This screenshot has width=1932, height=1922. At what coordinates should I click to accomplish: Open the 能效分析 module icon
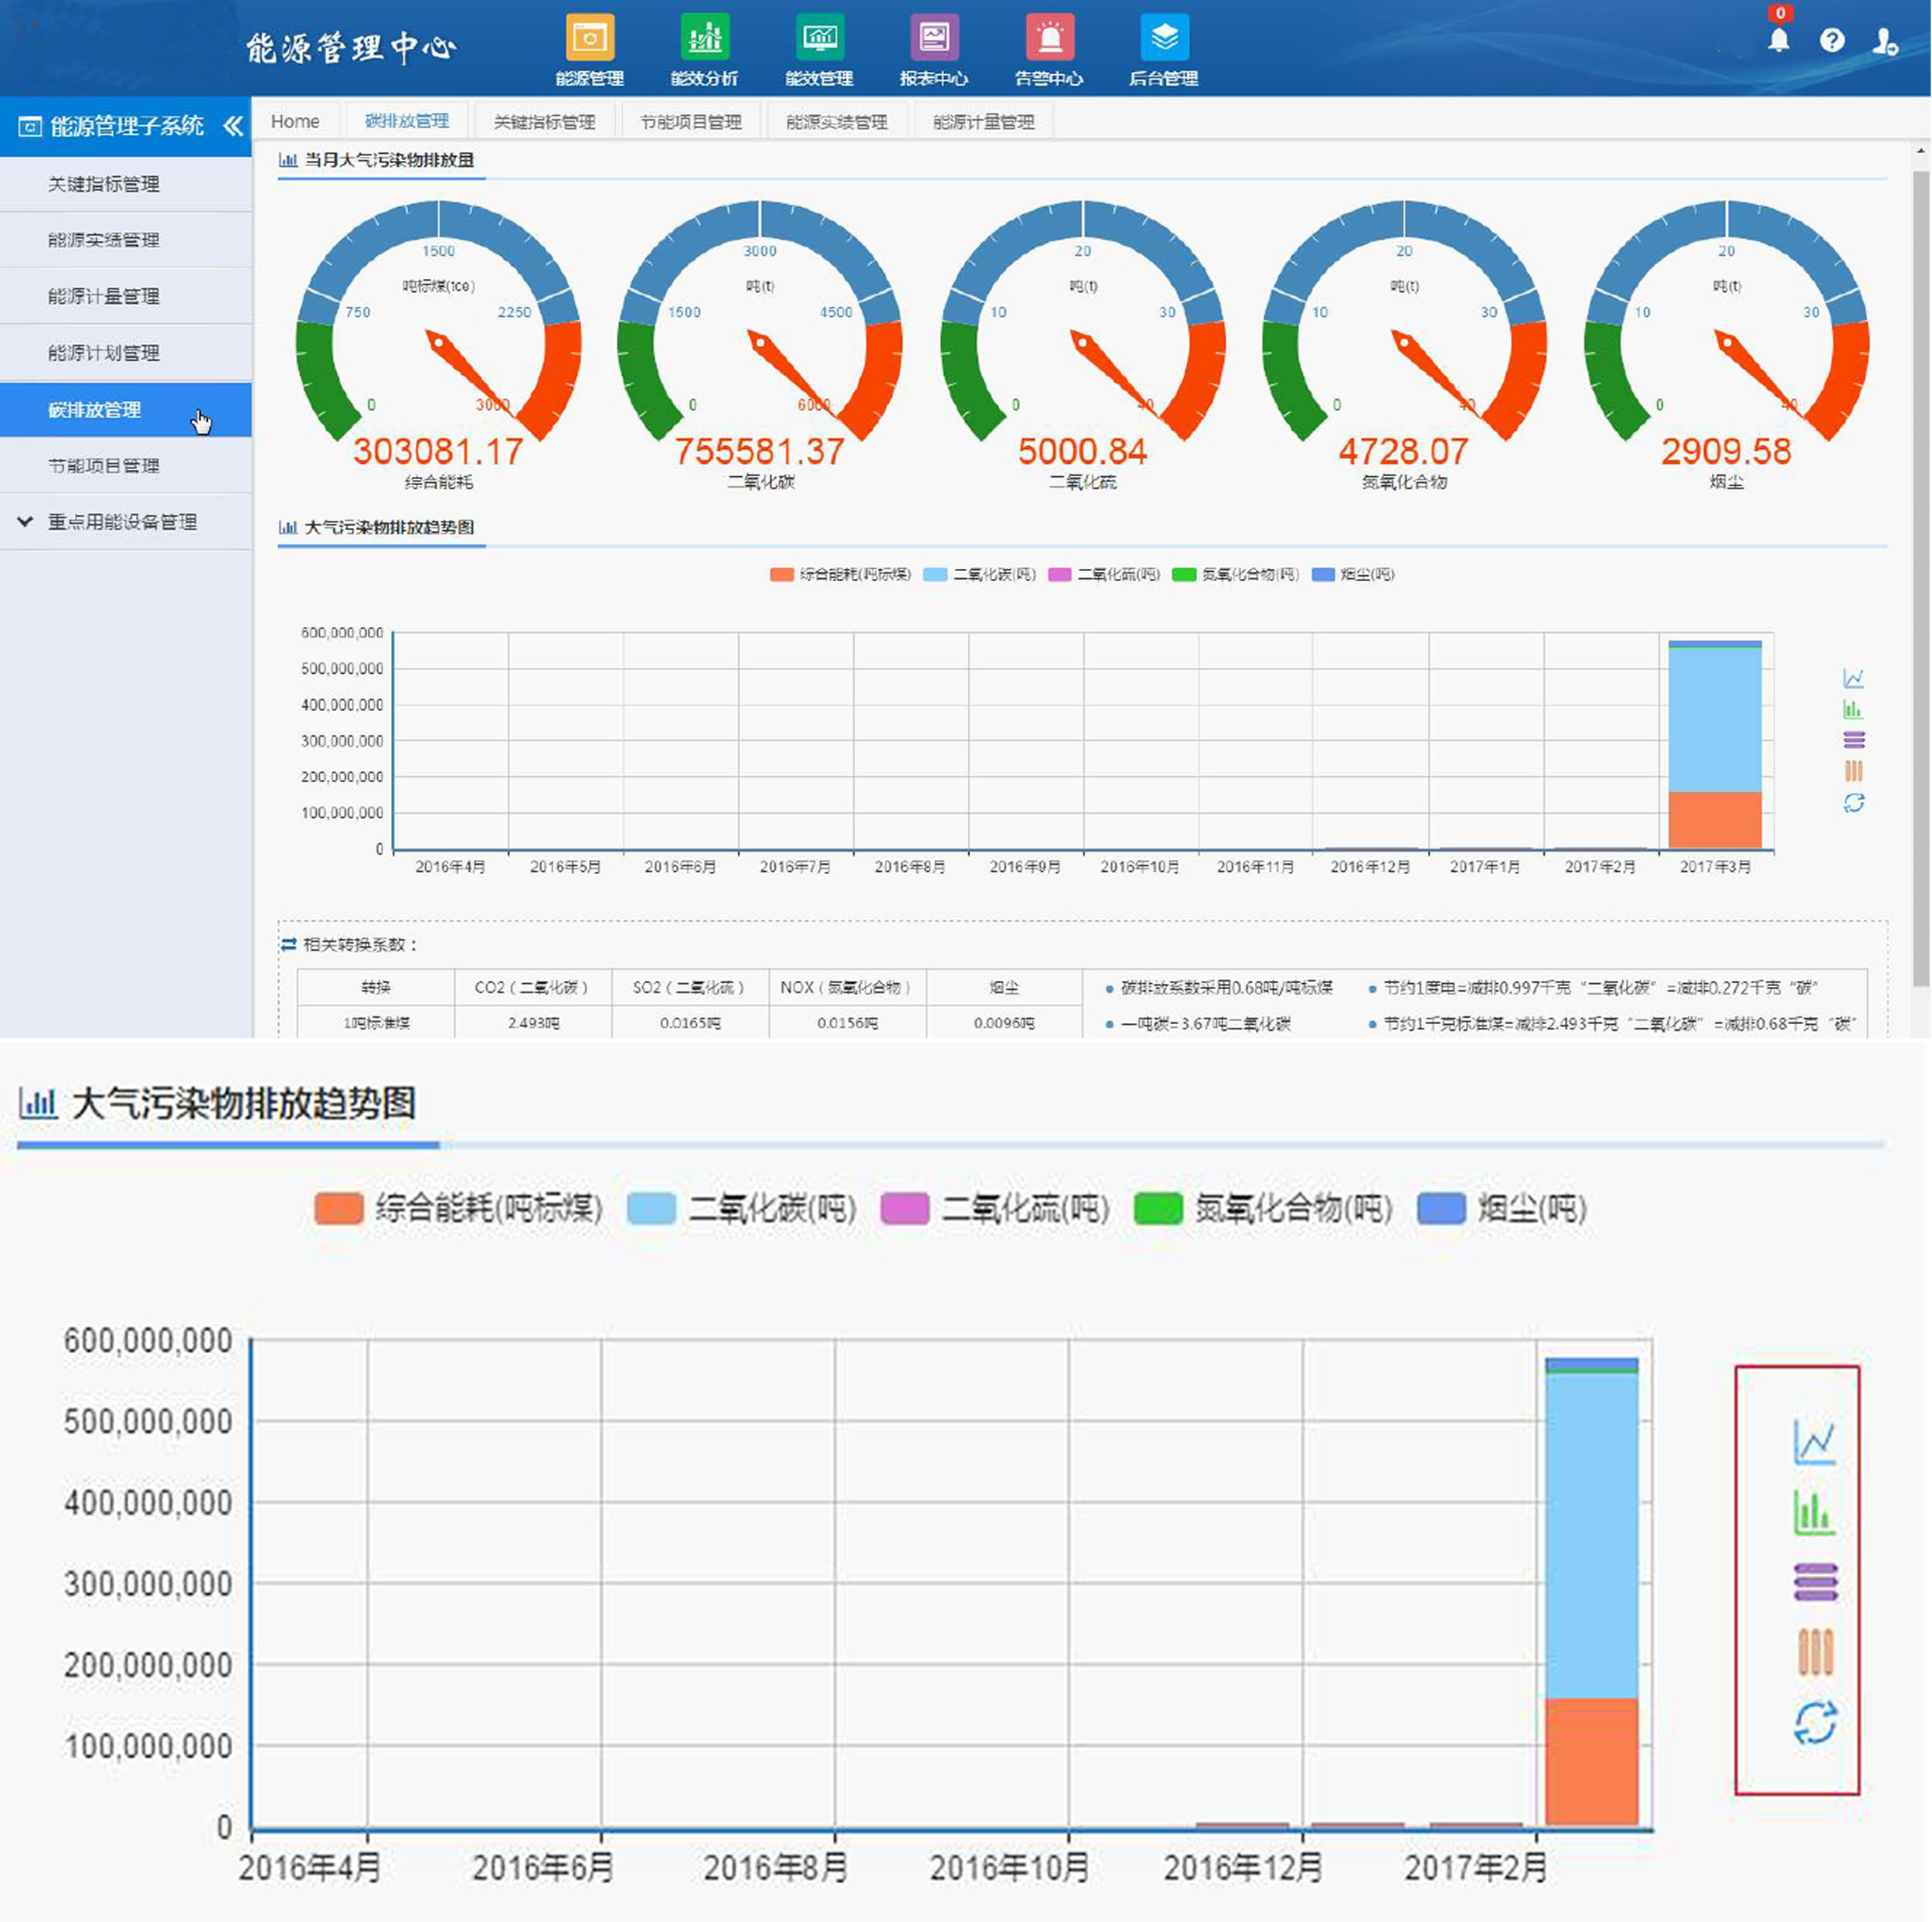pos(704,39)
